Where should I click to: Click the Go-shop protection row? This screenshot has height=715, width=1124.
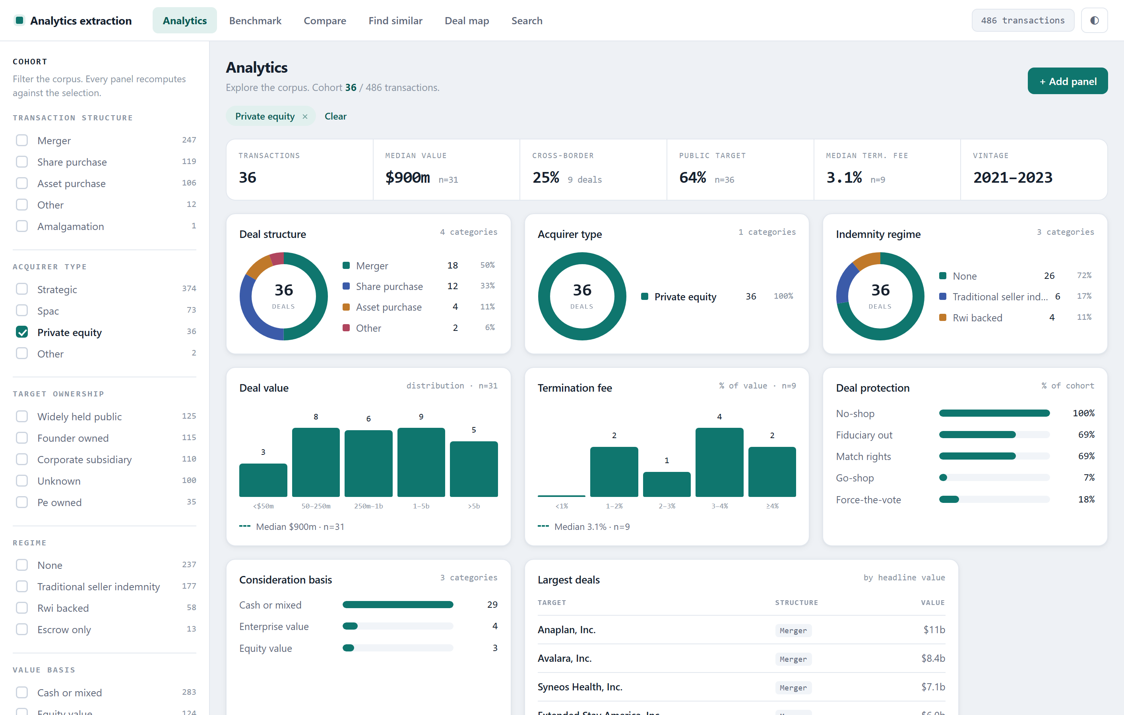point(965,477)
